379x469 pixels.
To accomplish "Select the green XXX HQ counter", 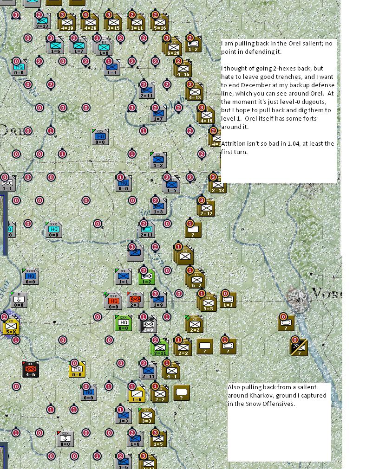I will (x=124, y=323).
